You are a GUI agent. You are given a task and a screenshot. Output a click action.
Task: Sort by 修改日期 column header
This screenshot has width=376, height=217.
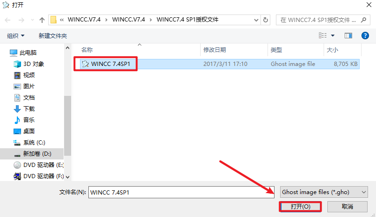coord(215,50)
